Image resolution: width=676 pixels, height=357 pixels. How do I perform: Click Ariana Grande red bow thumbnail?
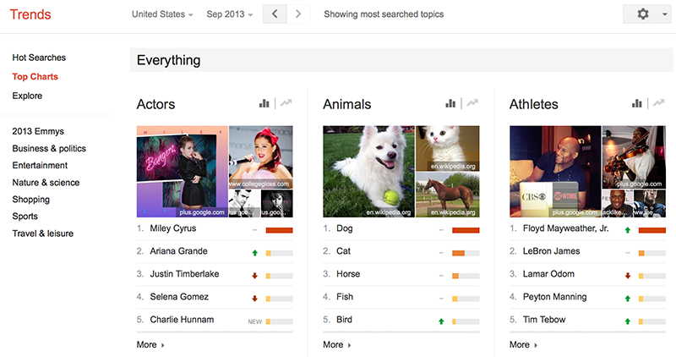[x=261, y=157]
